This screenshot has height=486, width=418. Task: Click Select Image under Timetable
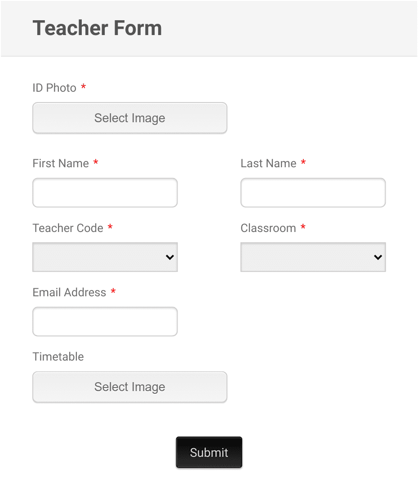pyautogui.click(x=129, y=387)
